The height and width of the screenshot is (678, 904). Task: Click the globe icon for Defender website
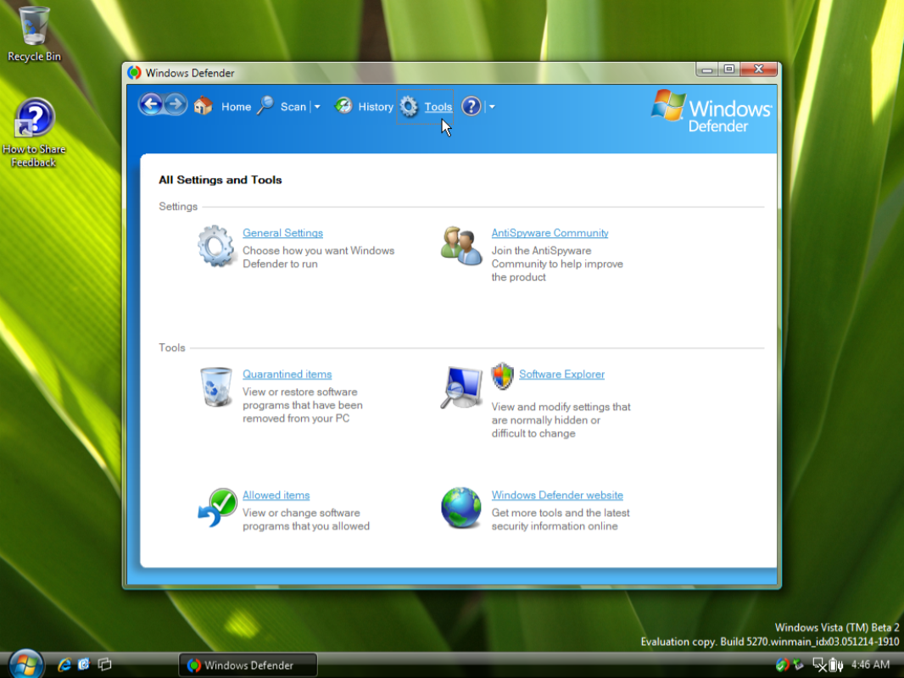coord(460,508)
